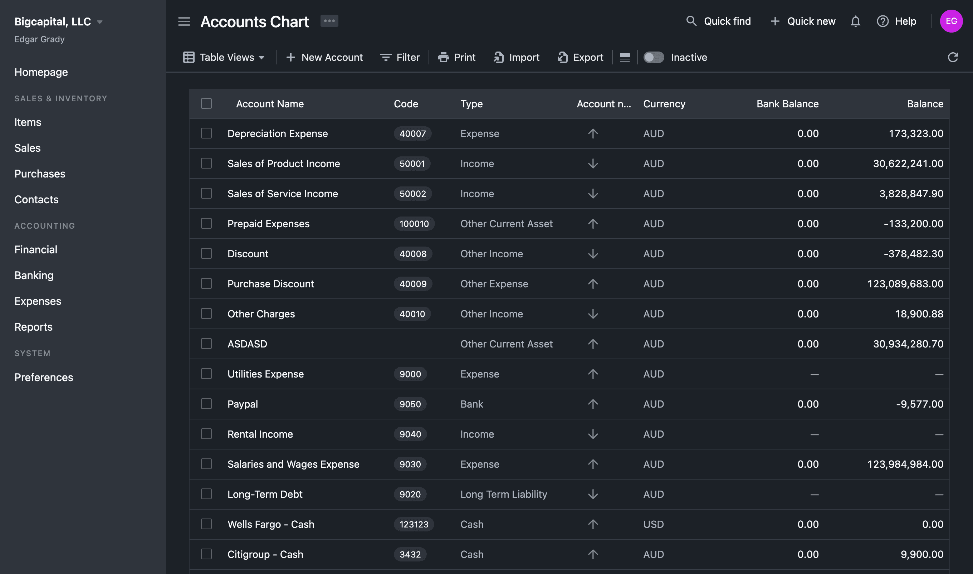
Task: Tick the Purchase Discount row checkbox
Action: [x=206, y=283]
